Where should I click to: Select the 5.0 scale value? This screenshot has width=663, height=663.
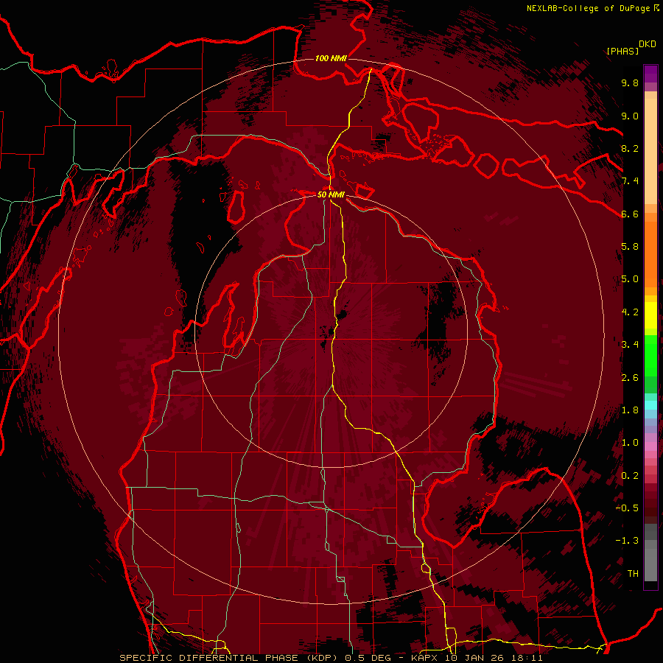(x=630, y=279)
